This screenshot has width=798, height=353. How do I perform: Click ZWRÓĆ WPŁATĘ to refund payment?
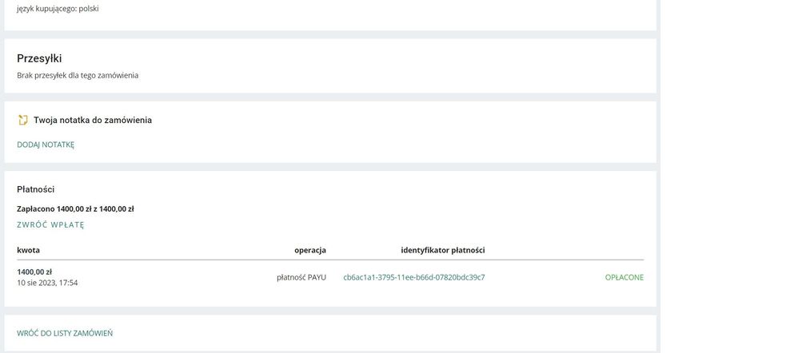coord(50,225)
